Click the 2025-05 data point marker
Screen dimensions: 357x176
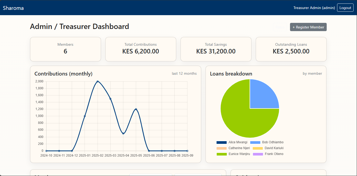(136, 109)
